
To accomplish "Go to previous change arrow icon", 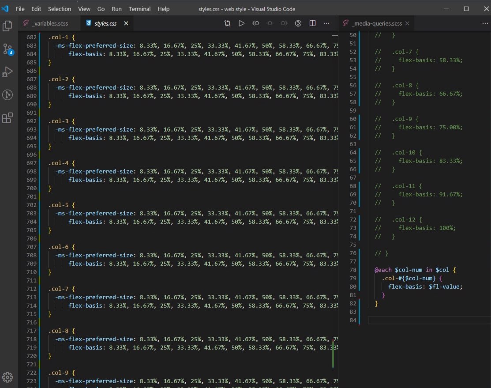I will [256, 23].
